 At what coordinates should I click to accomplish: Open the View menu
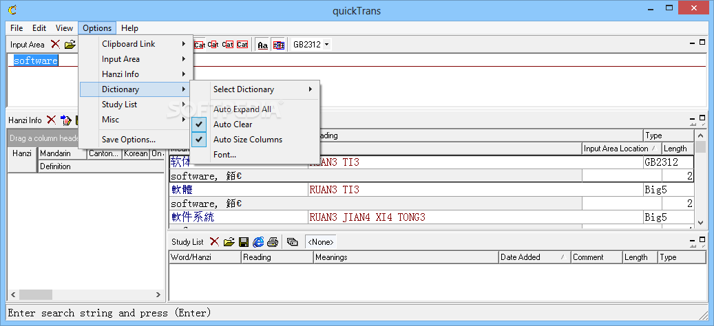click(64, 28)
